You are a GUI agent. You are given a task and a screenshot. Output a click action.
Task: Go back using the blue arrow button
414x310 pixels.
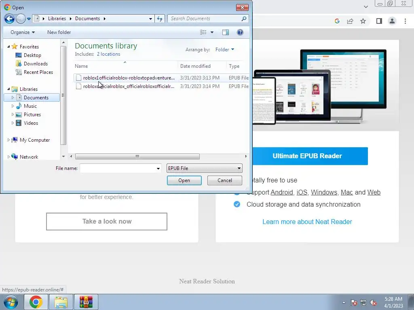coord(9,19)
